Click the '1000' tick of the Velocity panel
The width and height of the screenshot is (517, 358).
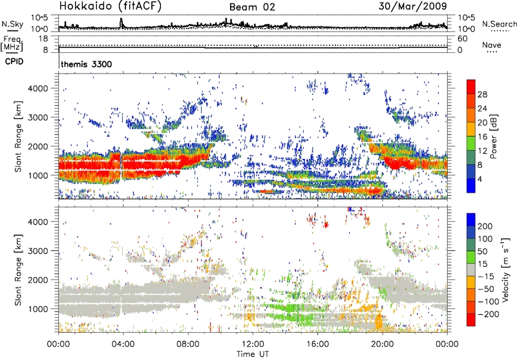click(x=37, y=309)
